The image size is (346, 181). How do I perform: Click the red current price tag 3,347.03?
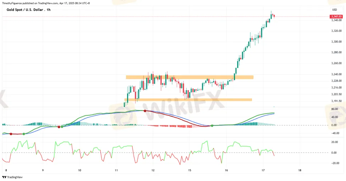pos(336,17)
